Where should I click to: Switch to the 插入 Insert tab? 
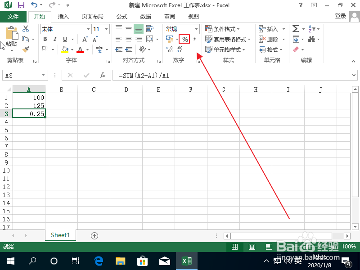(63, 17)
